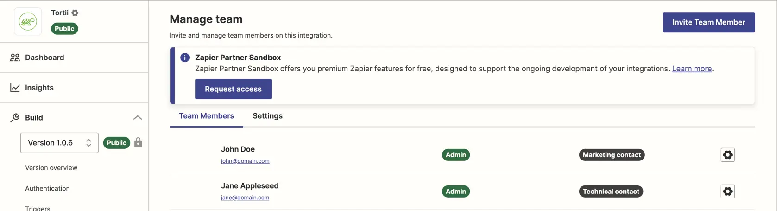This screenshot has height=211, width=777.
Task: Click the lock icon beside version Public badge
Action: coord(138,142)
